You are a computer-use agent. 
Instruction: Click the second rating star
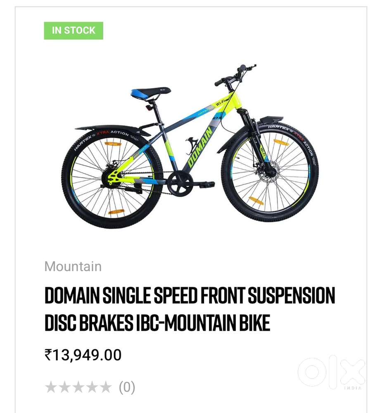click(64, 387)
